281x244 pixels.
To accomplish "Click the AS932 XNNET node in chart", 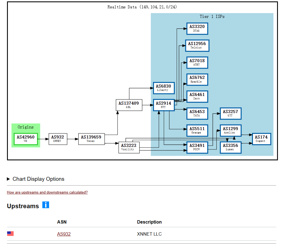I will [58, 139].
